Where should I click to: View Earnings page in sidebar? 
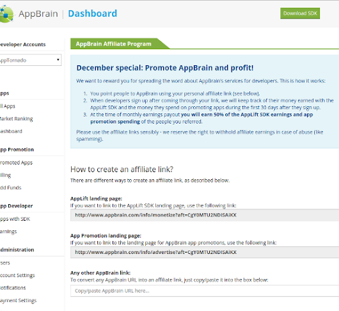tap(8, 232)
